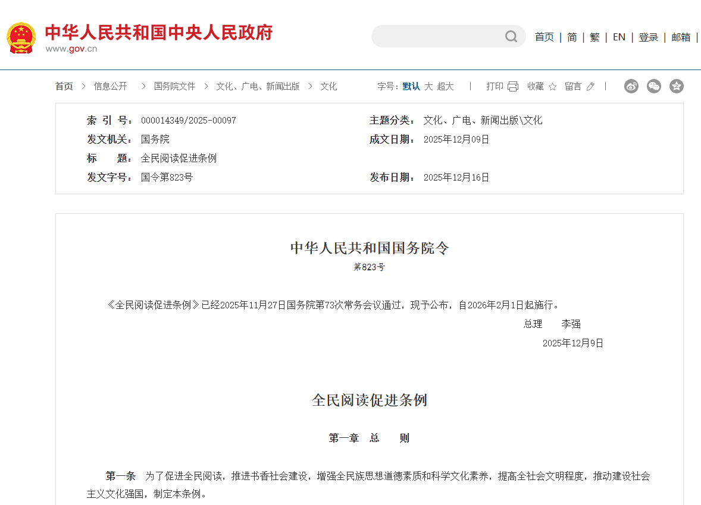
Task: Open 信息公开 in the breadcrumb
Action: click(x=110, y=87)
